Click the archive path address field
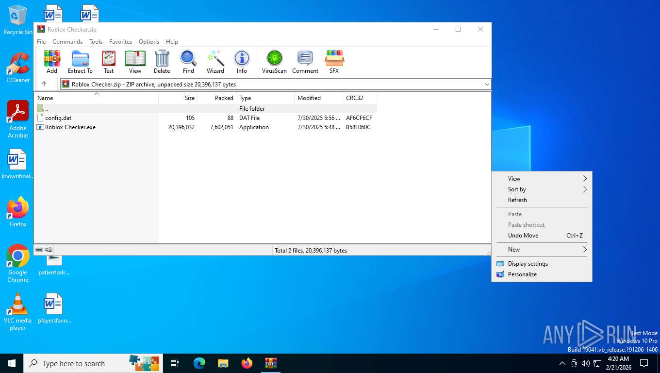The height and width of the screenshot is (373, 660). (x=275, y=85)
